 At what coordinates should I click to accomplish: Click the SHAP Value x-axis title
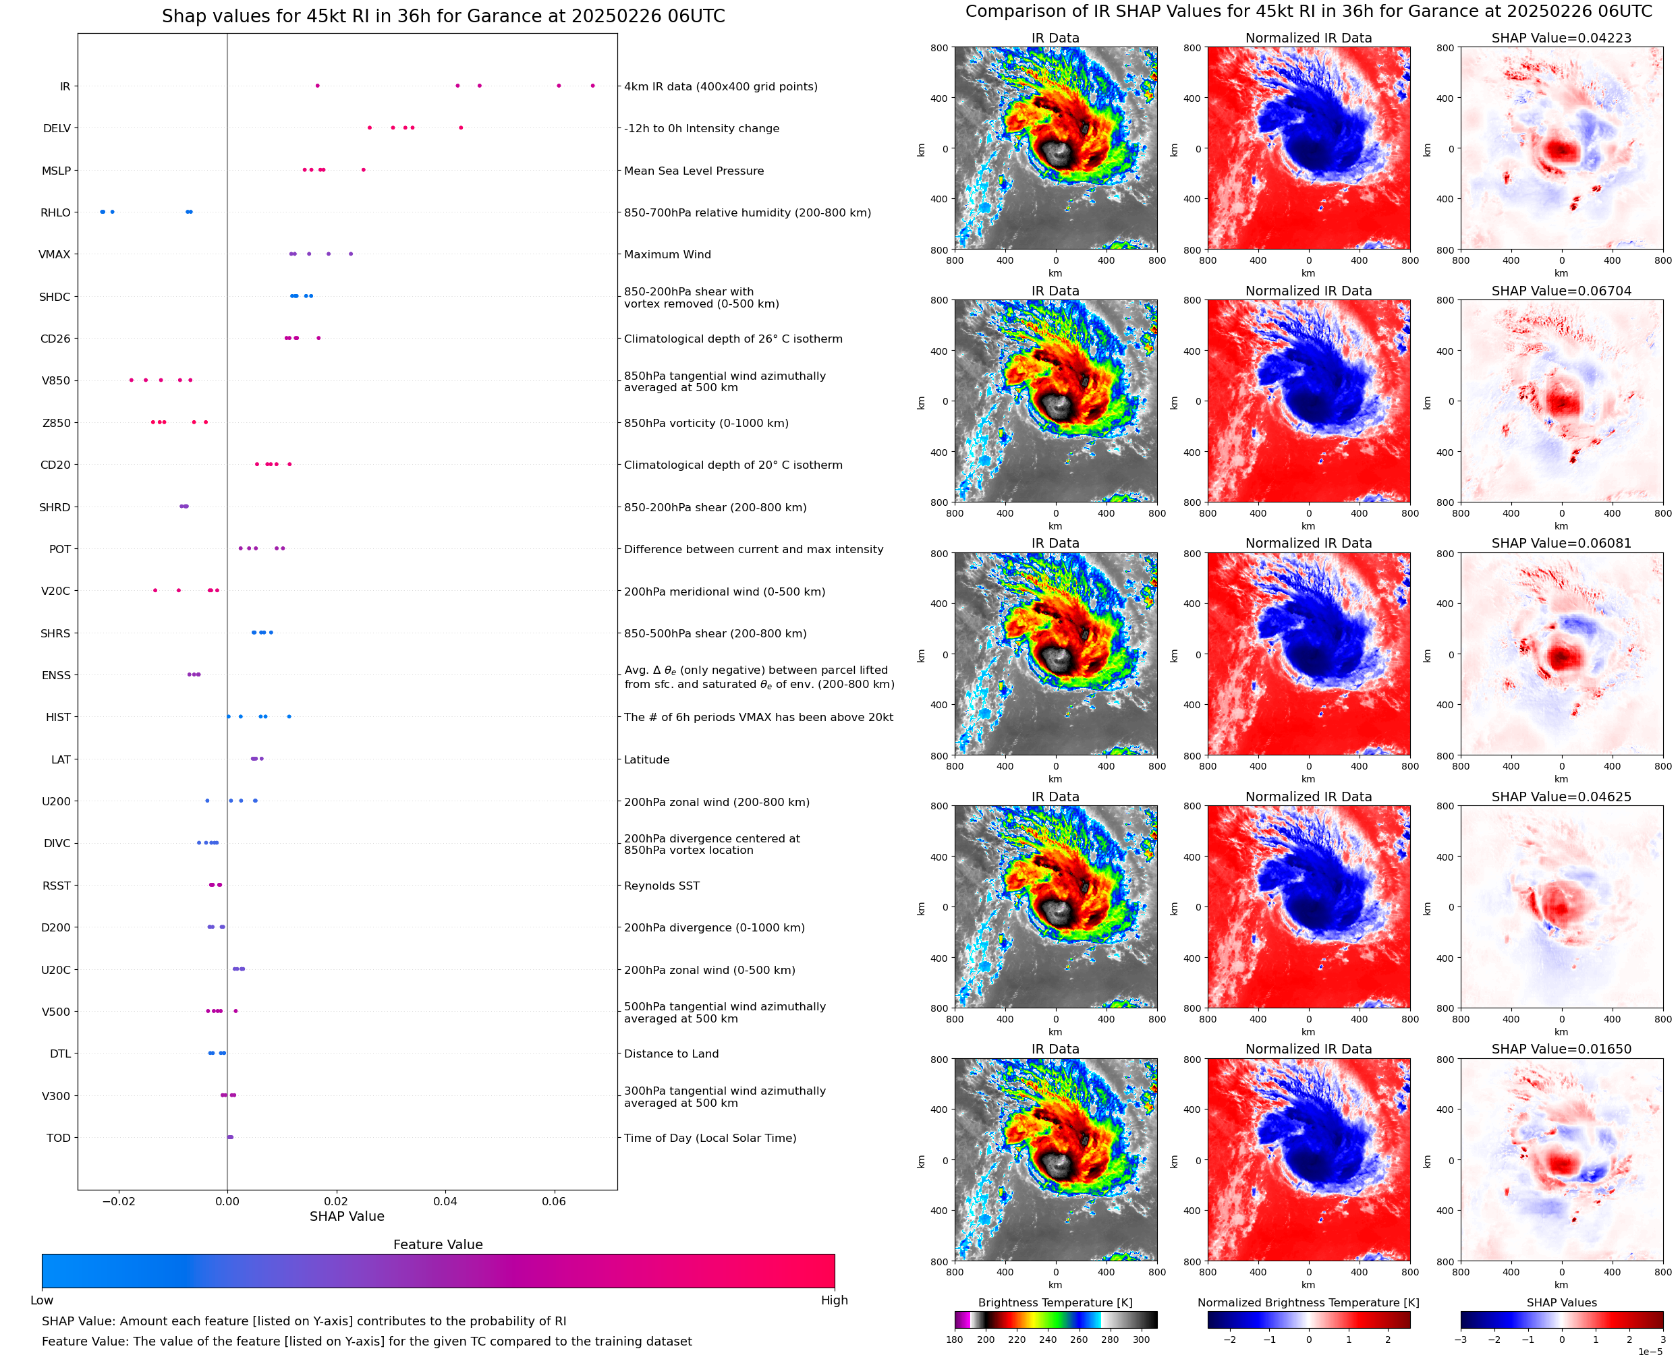(347, 1216)
